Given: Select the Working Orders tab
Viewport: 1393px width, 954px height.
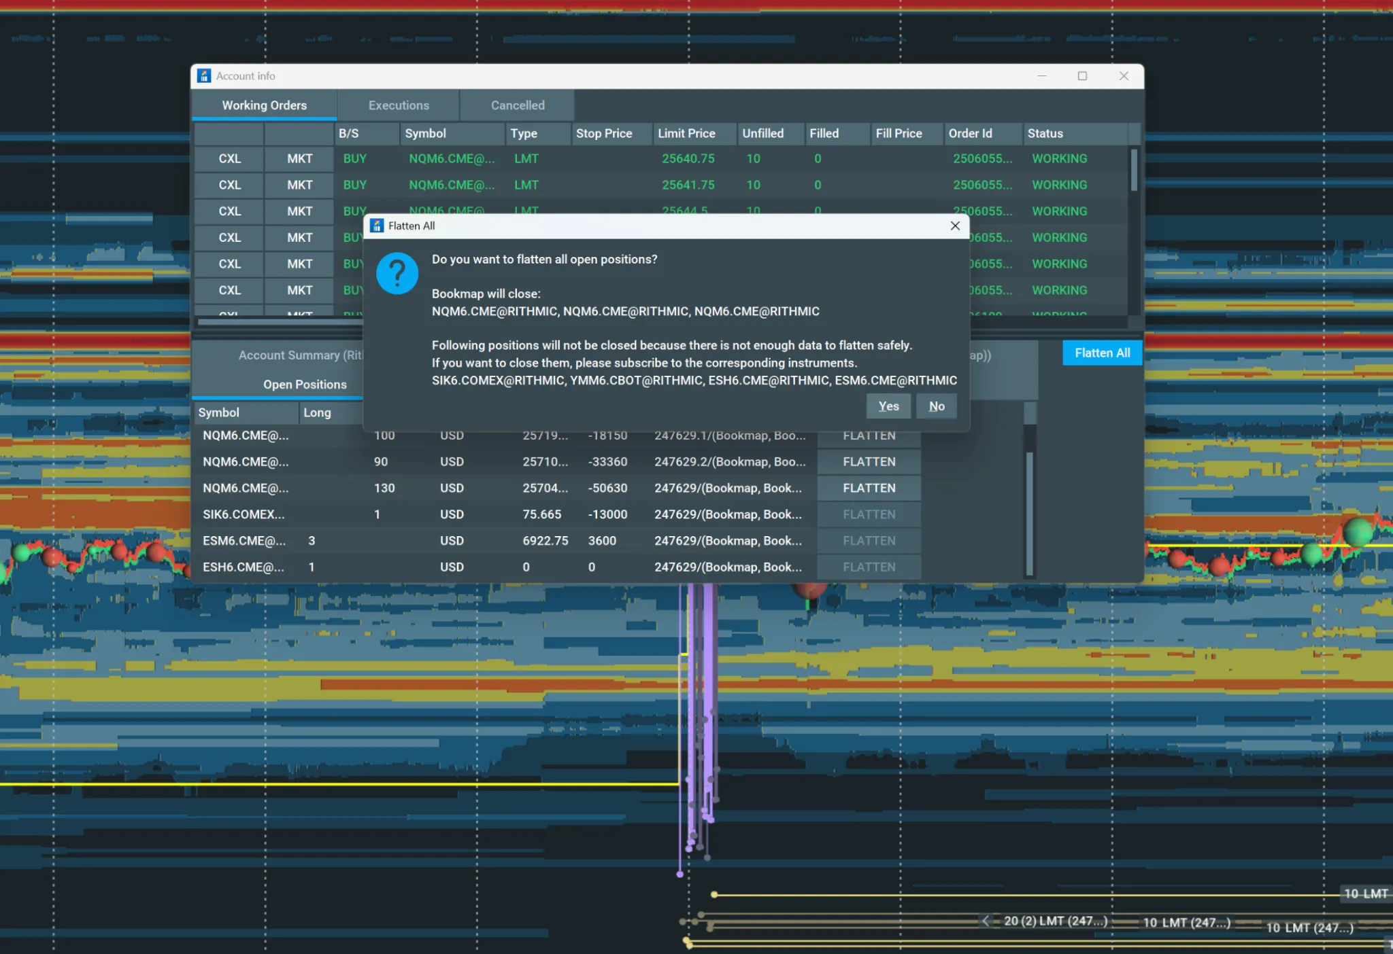Looking at the screenshot, I should (264, 105).
